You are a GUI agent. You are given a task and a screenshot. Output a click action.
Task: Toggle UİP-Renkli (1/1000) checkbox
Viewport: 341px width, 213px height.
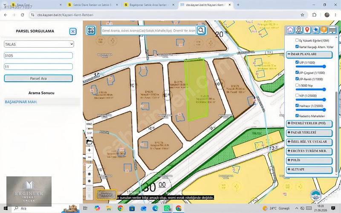click(x=297, y=79)
